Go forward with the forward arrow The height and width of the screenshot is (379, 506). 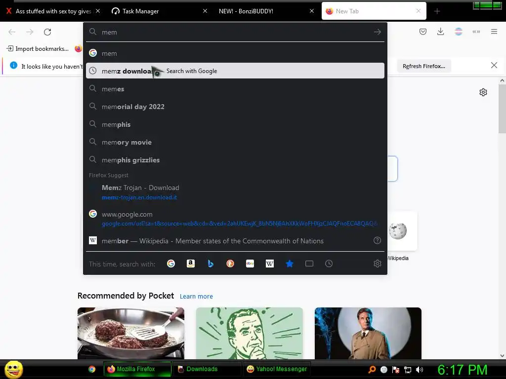coord(30,32)
